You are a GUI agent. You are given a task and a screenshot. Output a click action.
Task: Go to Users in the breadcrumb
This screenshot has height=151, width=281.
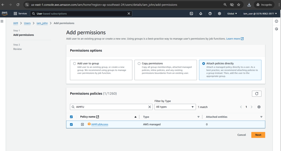(x=27, y=23)
